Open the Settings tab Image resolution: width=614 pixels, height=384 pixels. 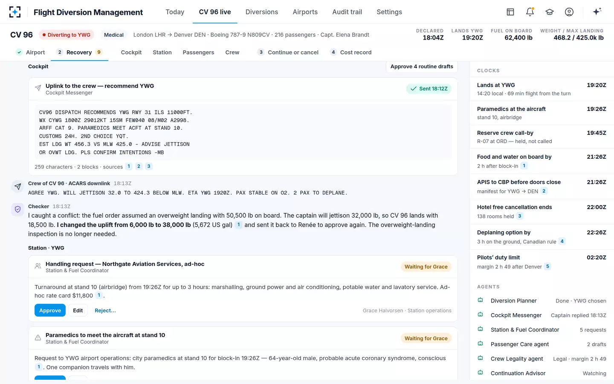coord(389,12)
